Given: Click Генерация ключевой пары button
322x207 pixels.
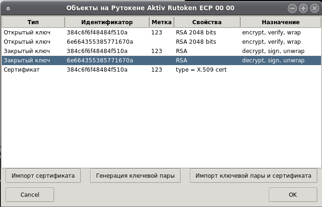Looking at the screenshot, I should click(135, 176).
